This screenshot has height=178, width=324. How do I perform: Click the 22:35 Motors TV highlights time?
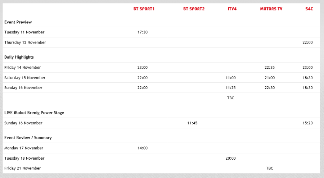[x=269, y=68]
